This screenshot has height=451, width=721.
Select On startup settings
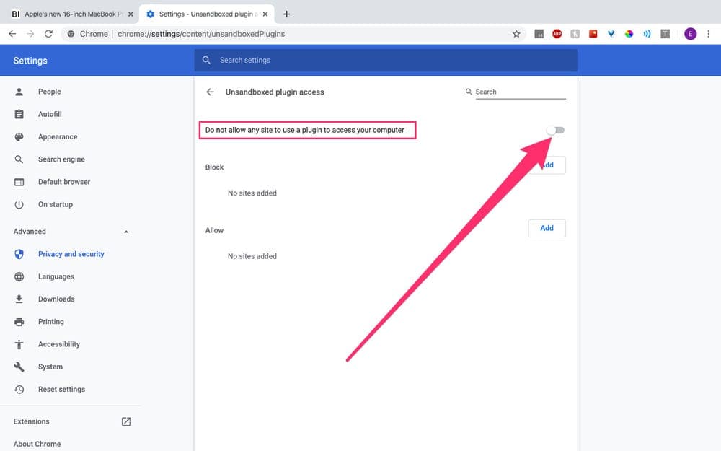click(x=56, y=204)
